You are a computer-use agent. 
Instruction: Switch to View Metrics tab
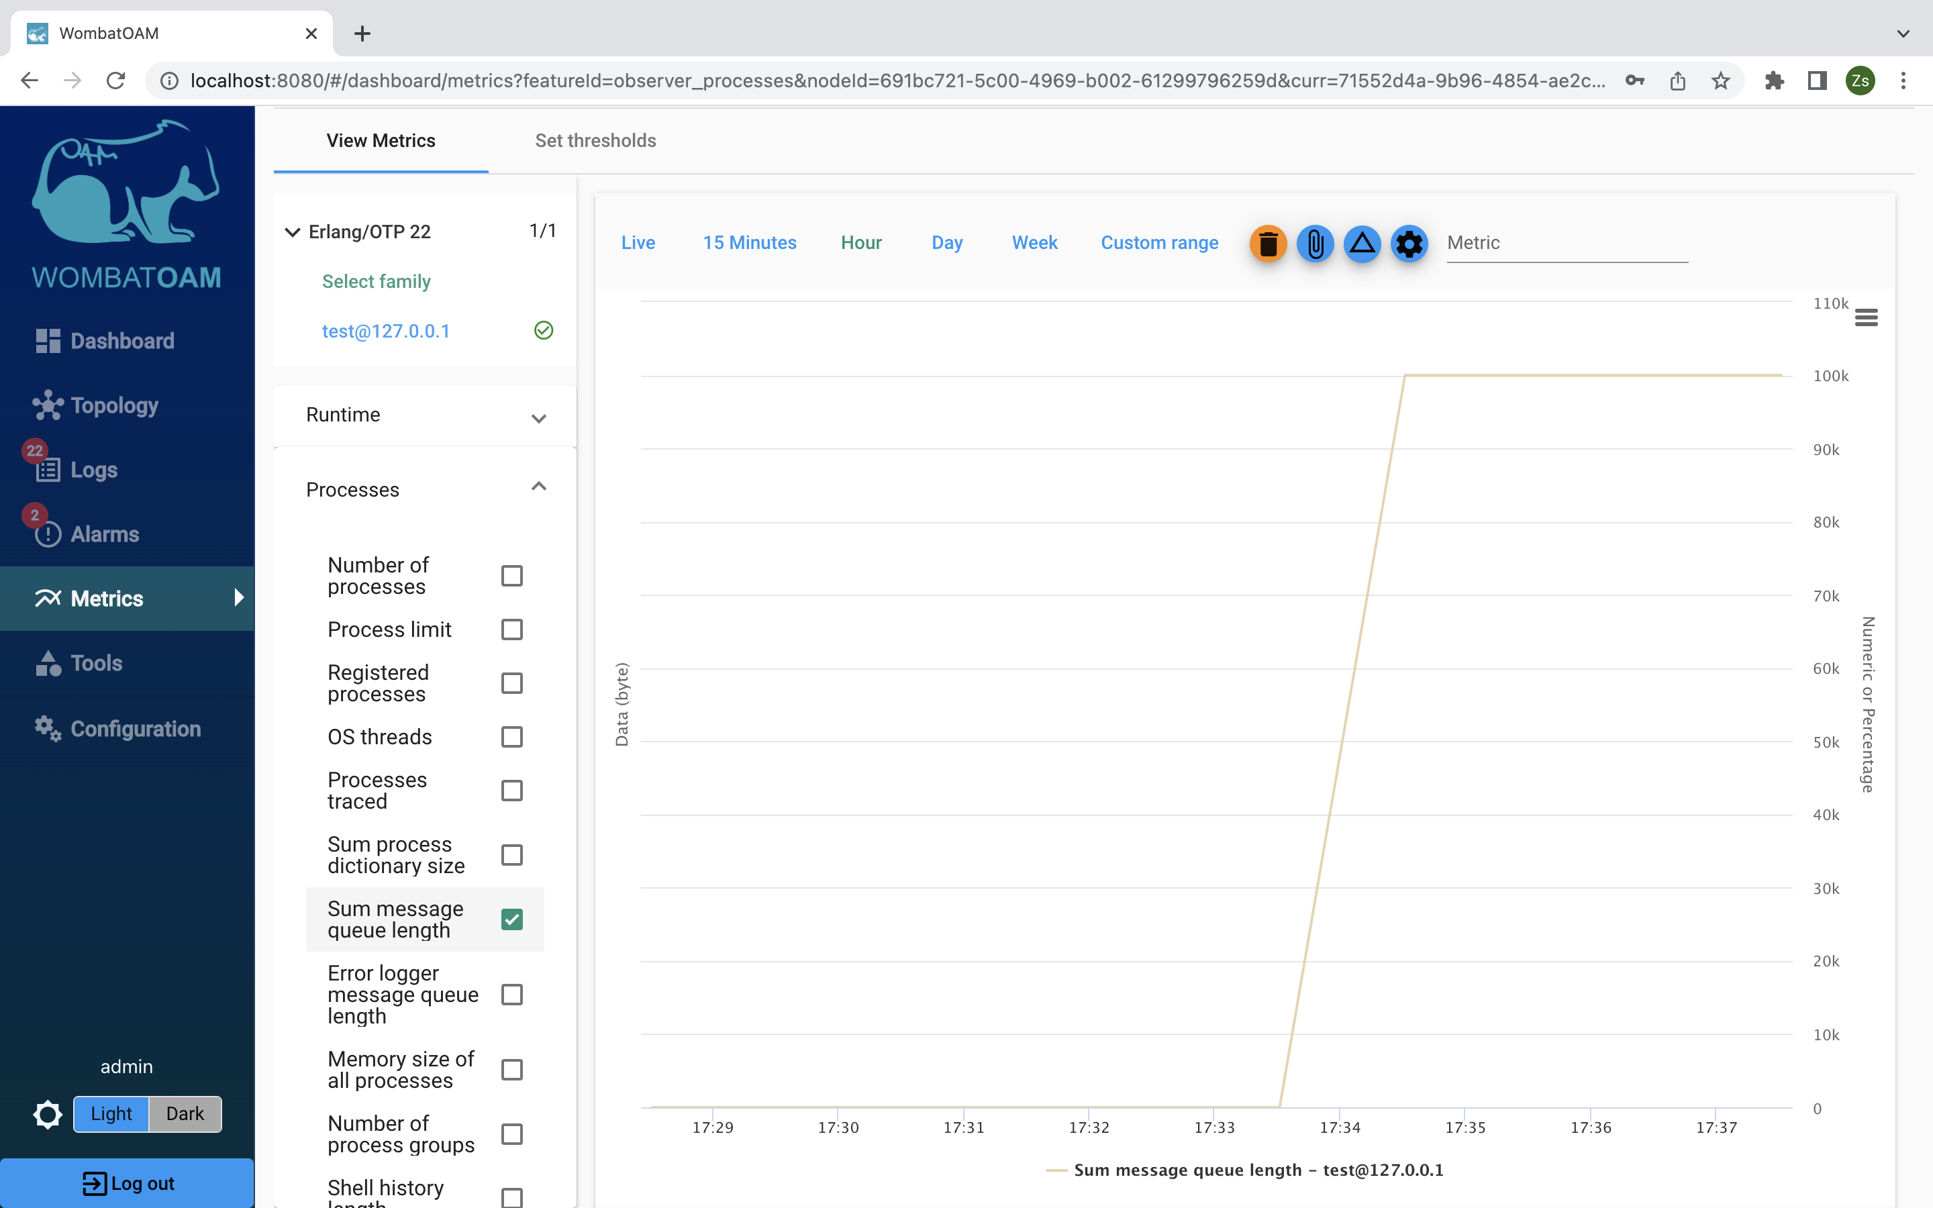tap(381, 141)
